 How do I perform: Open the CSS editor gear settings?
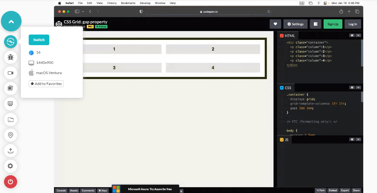(352, 88)
